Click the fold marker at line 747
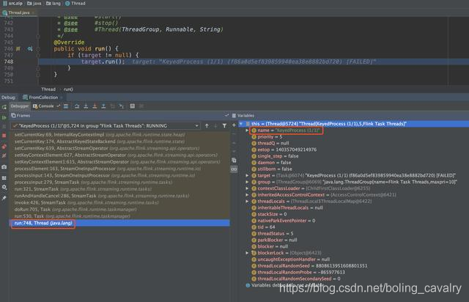 click(38, 55)
